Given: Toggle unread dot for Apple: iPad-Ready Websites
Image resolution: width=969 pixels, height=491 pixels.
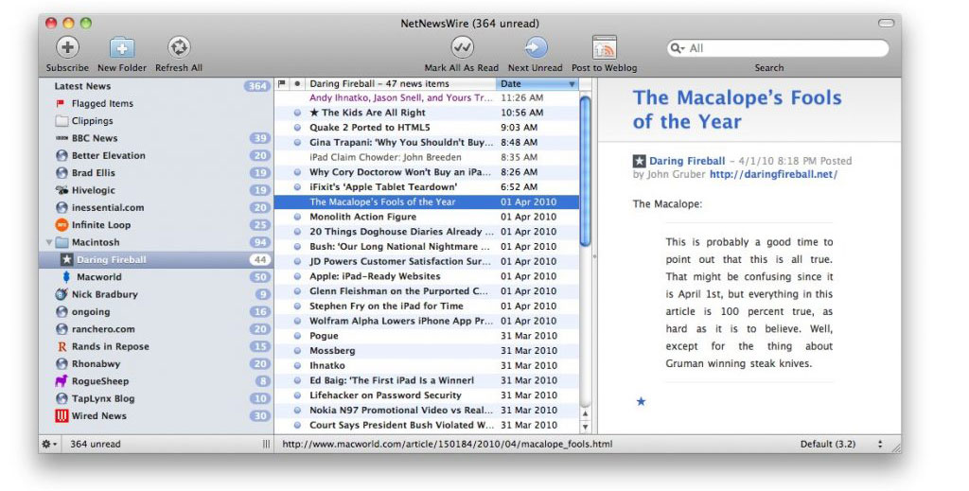Looking at the screenshot, I should pos(297,276).
